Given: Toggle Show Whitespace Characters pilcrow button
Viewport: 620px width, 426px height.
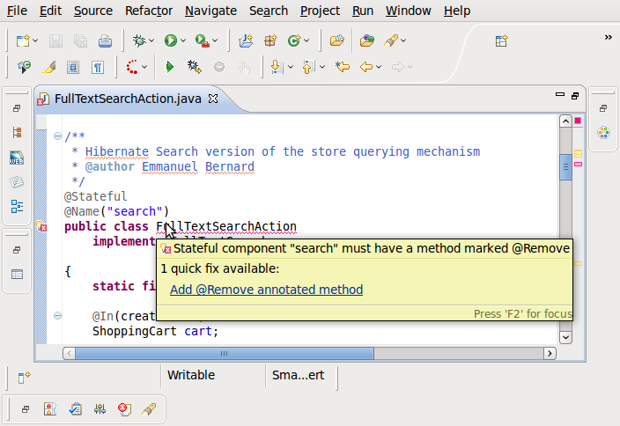Looking at the screenshot, I should point(98,67).
